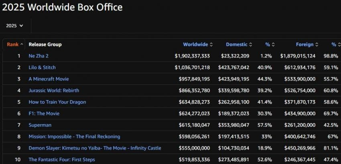This screenshot has width=341, height=164.
Task: Open the 2025 year dropdown
Action: click(x=14, y=25)
